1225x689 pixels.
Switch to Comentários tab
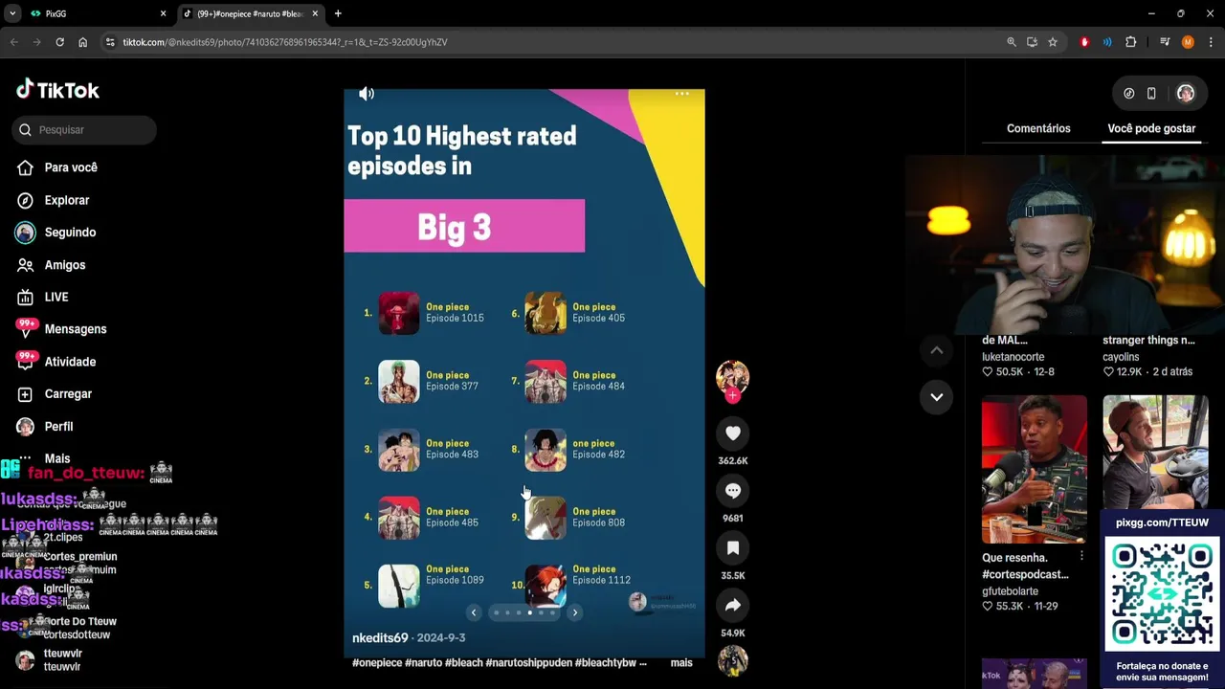click(x=1038, y=128)
